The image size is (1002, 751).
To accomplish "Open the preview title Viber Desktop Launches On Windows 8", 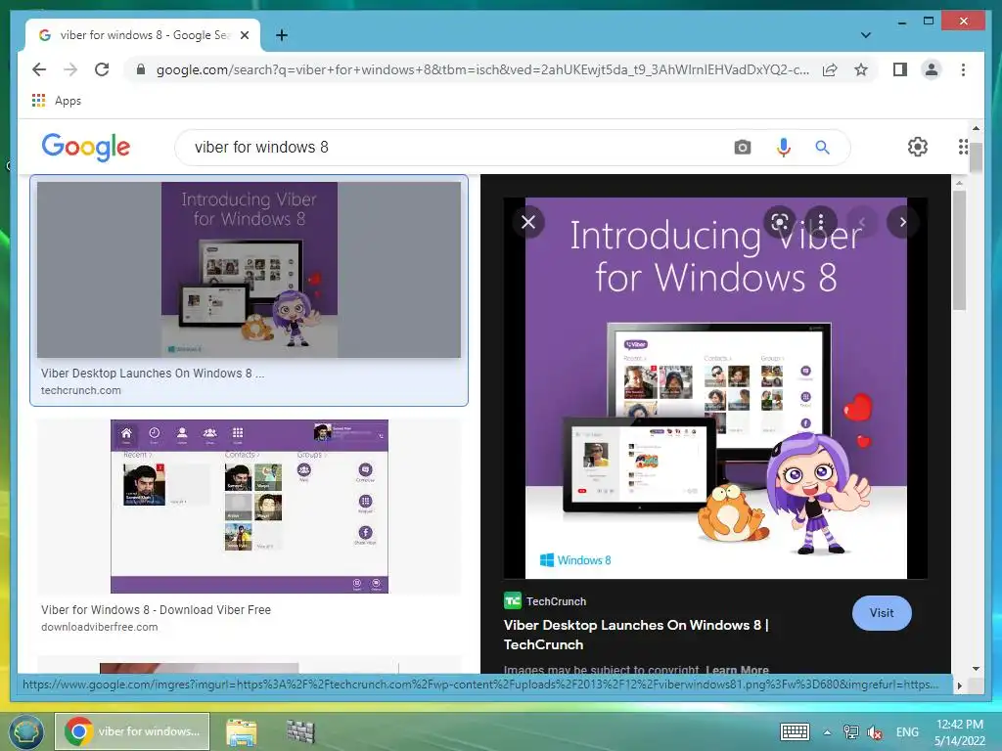I will point(636,635).
